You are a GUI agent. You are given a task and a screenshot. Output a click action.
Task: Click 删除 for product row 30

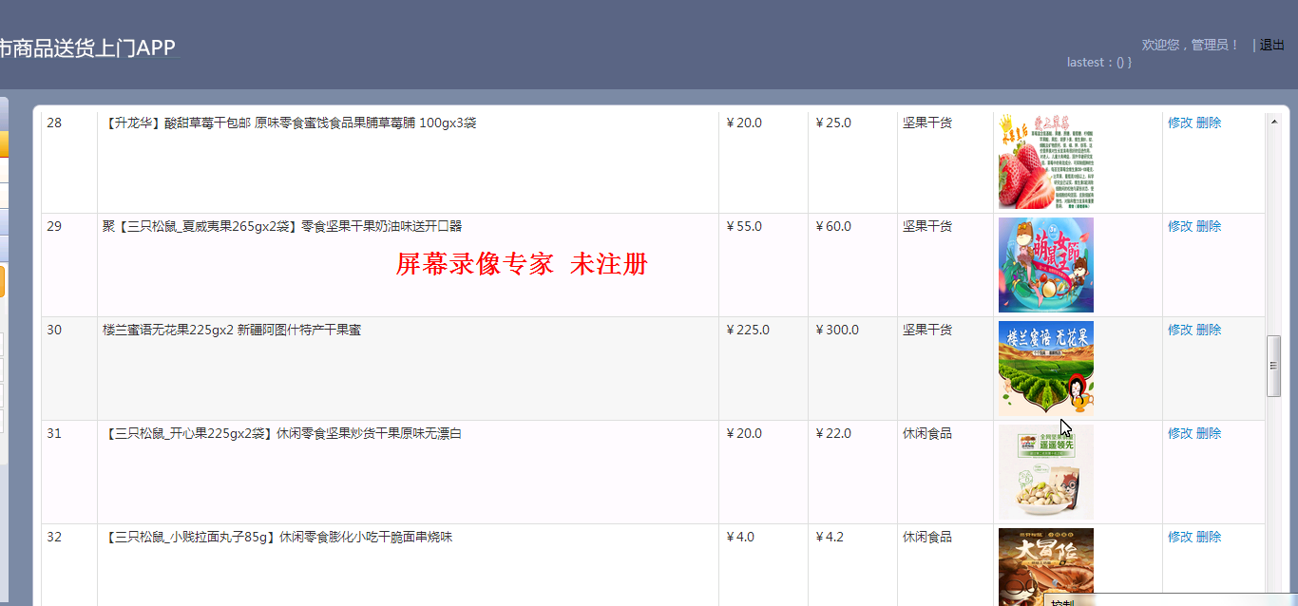click(x=1209, y=330)
